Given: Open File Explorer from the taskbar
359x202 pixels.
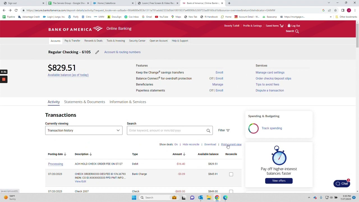Looking at the screenshot, I should coord(209,198).
